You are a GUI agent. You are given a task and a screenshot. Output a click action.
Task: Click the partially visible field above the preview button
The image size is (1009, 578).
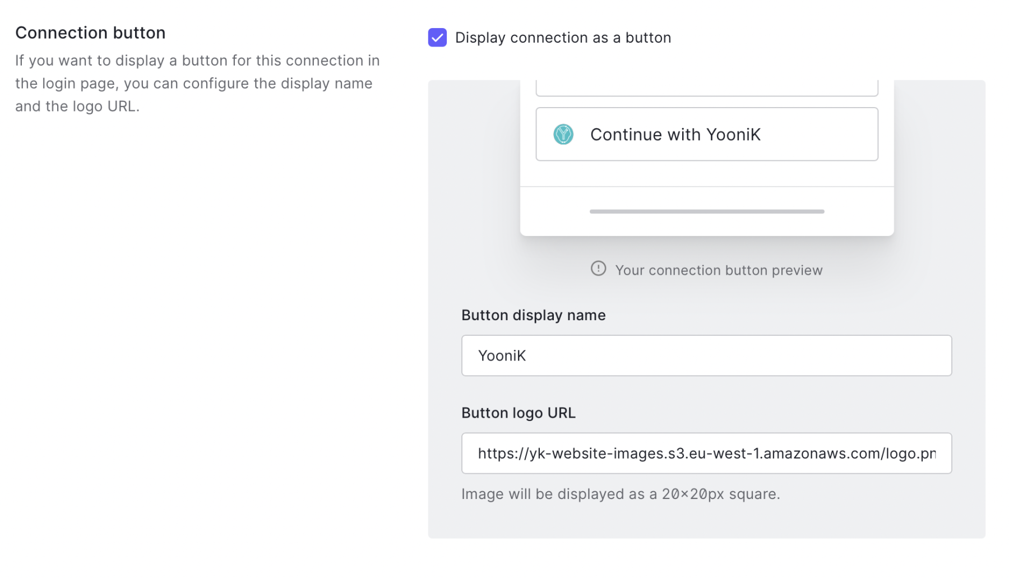click(706, 87)
